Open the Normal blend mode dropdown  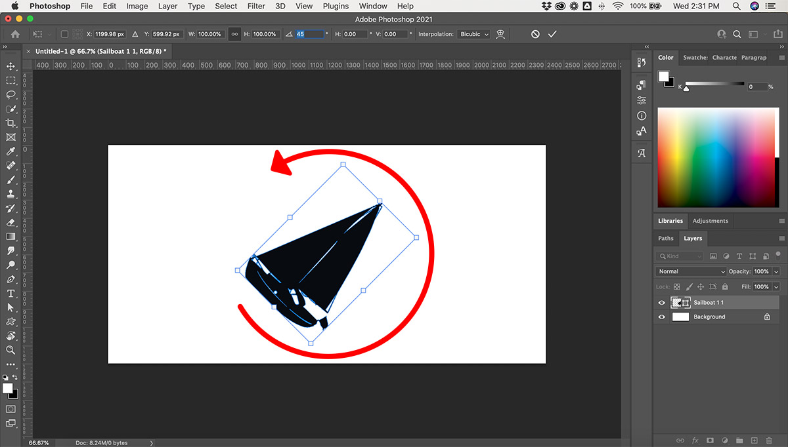coord(691,271)
